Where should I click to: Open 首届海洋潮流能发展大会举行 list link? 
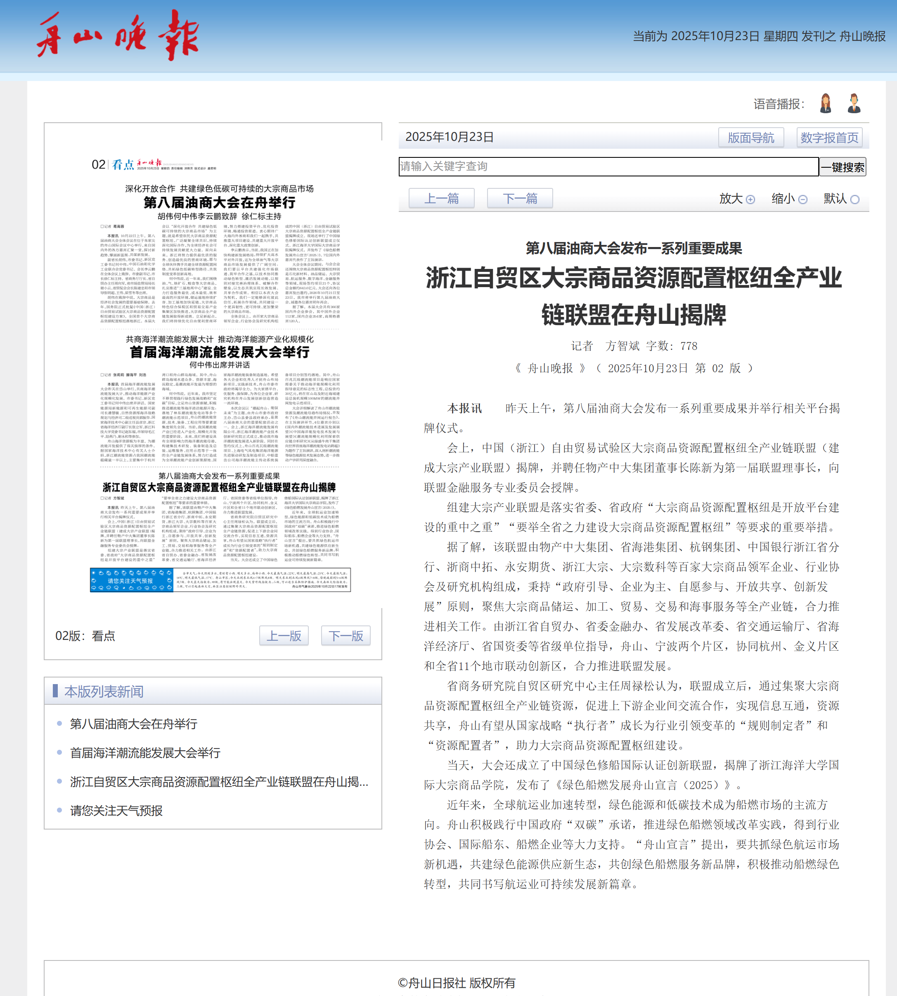(145, 753)
